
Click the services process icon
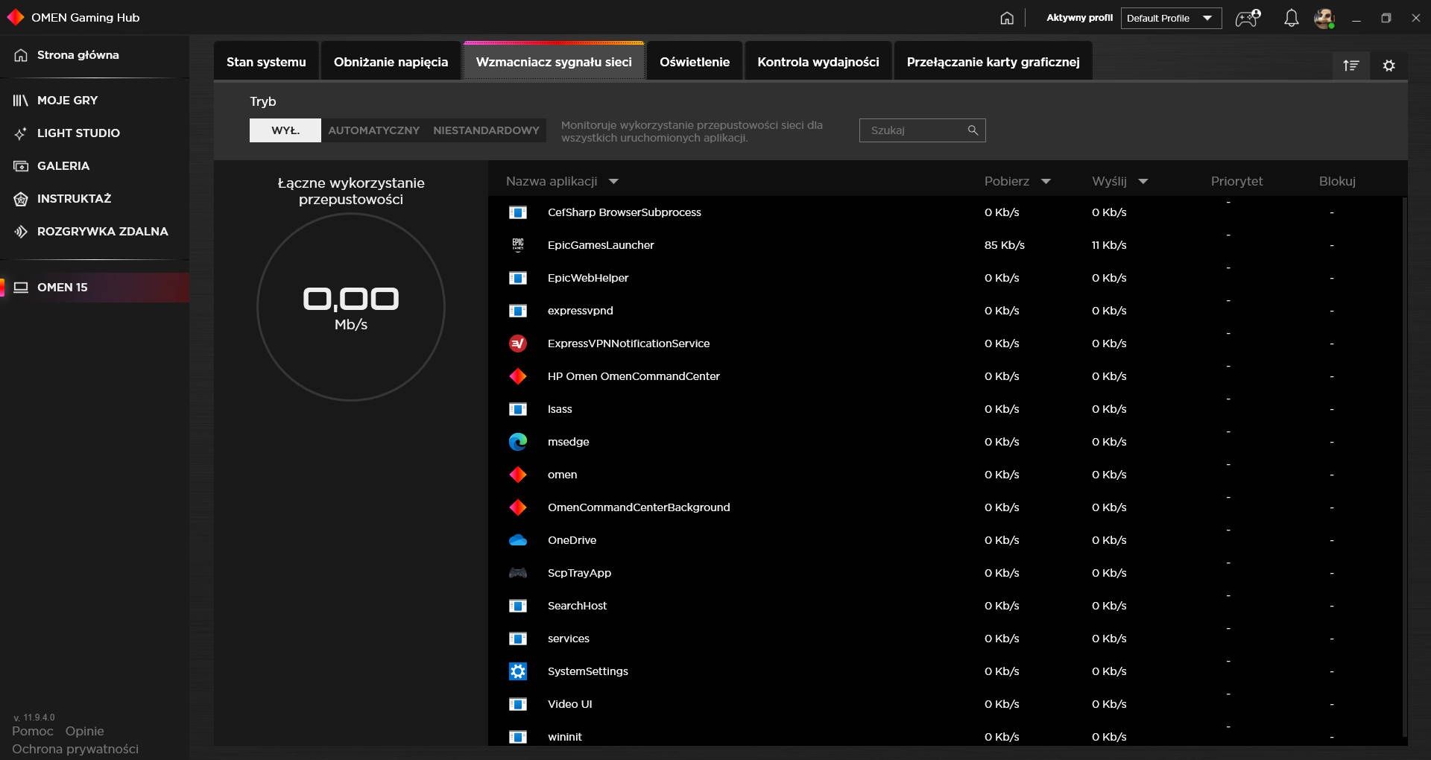(518, 639)
